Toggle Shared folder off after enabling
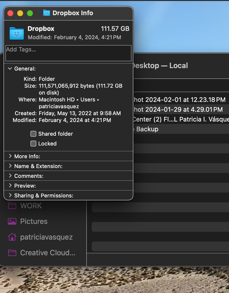This screenshot has height=293, width=229. (33, 134)
